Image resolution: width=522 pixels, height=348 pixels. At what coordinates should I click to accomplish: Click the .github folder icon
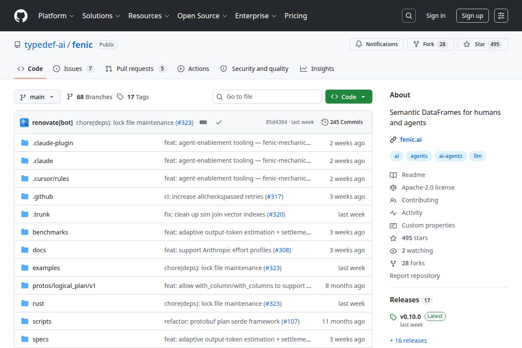coord(25,197)
